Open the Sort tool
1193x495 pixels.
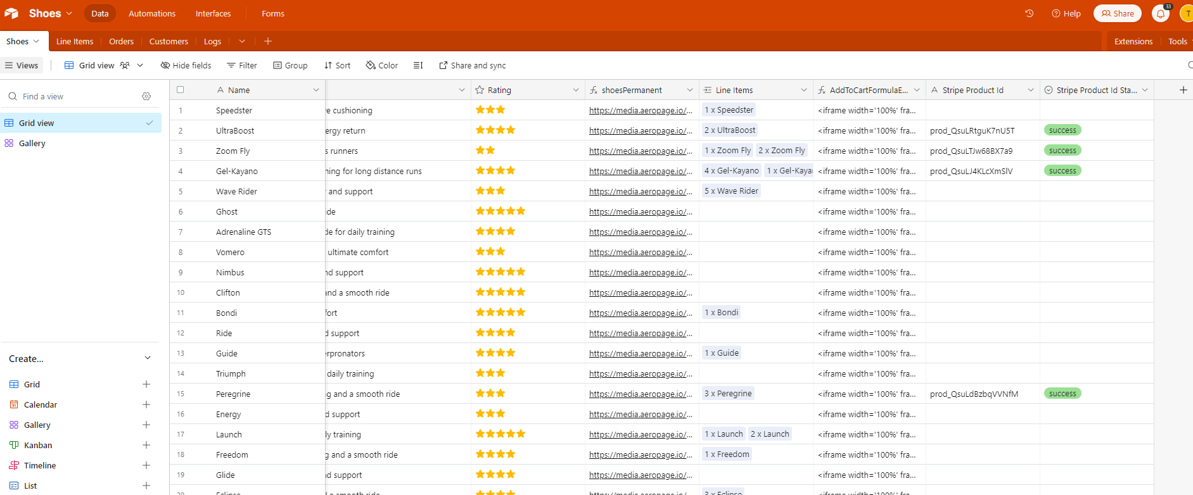click(x=337, y=65)
